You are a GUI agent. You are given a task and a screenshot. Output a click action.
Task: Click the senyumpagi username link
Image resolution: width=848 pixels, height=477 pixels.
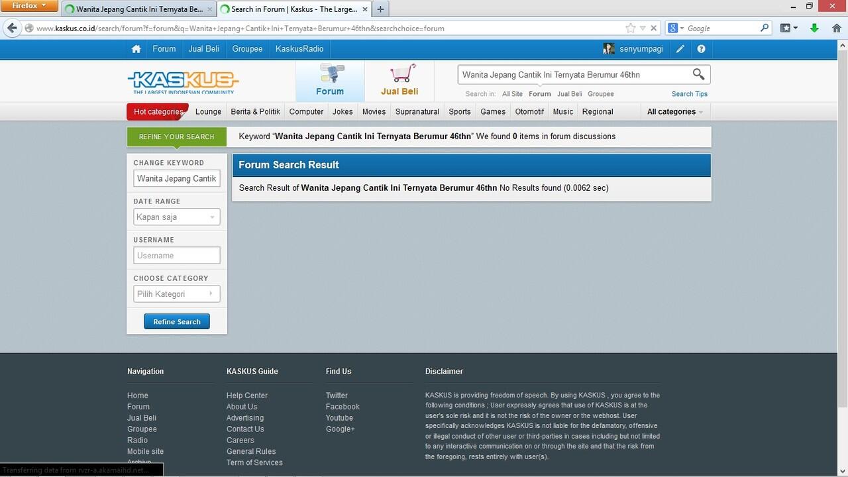click(x=641, y=49)
